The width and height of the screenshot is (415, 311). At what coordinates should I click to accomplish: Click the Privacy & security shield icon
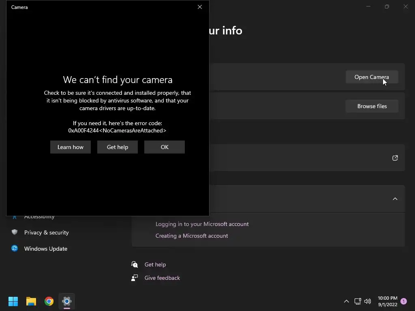coord(15,232)
